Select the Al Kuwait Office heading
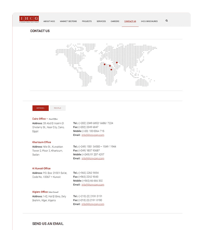 [x=41, y=168]
